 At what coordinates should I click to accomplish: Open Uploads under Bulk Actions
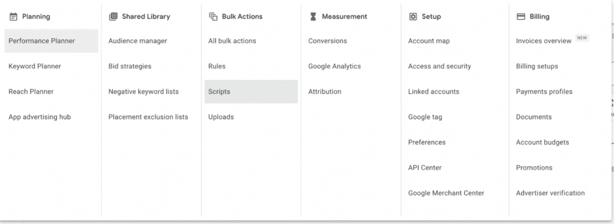[x=221, y=117]
